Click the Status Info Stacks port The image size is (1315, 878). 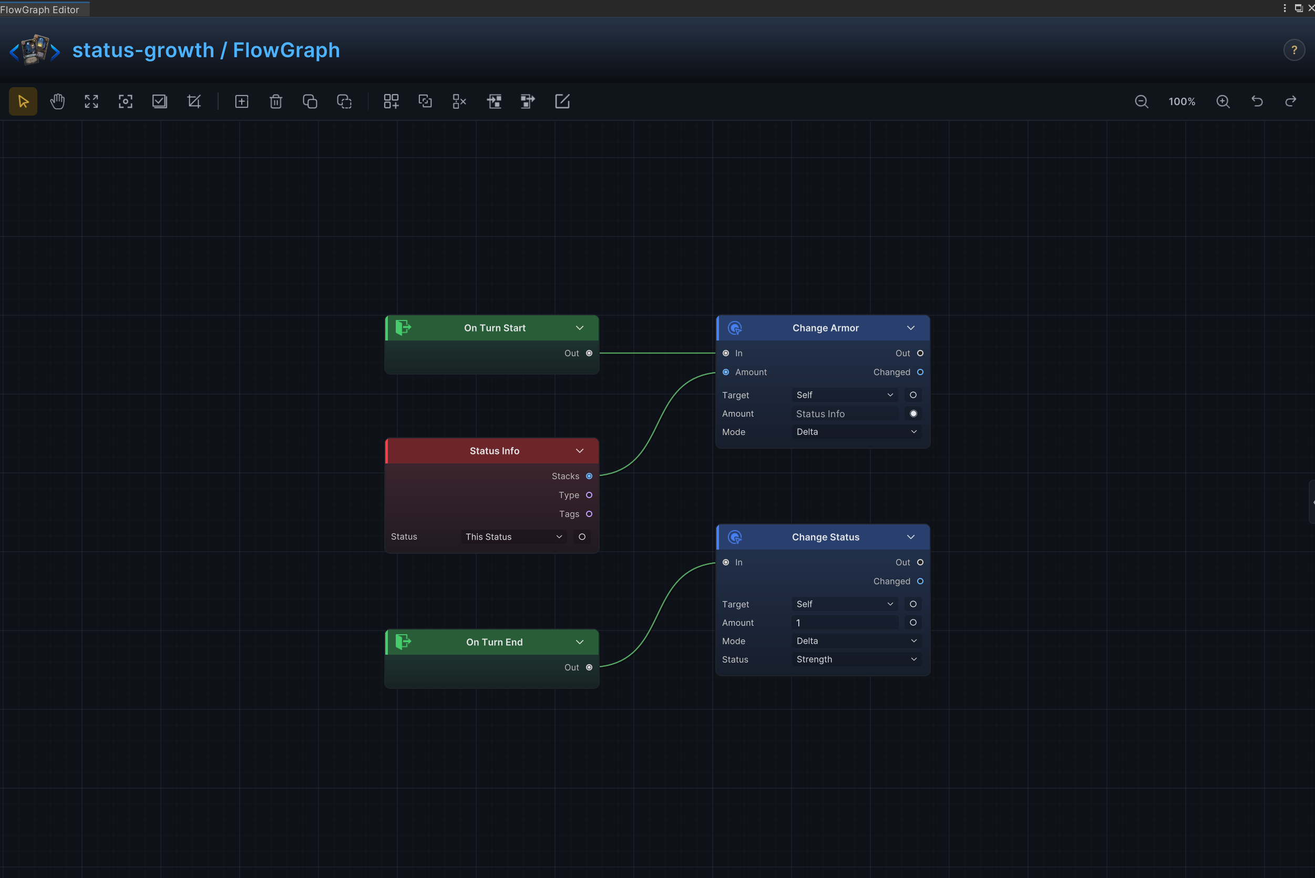coord(589,476)
